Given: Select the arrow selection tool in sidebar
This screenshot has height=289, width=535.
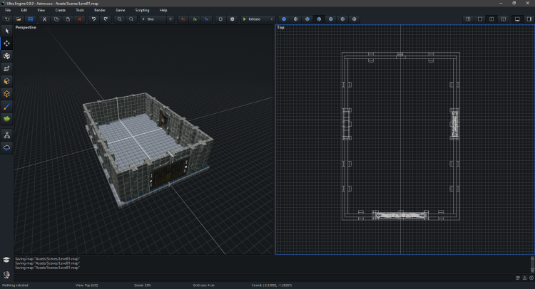Looking at the screenshot, I should coord(7,31).
